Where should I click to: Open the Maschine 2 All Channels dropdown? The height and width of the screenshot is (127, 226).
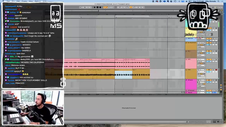click(201, 43)
